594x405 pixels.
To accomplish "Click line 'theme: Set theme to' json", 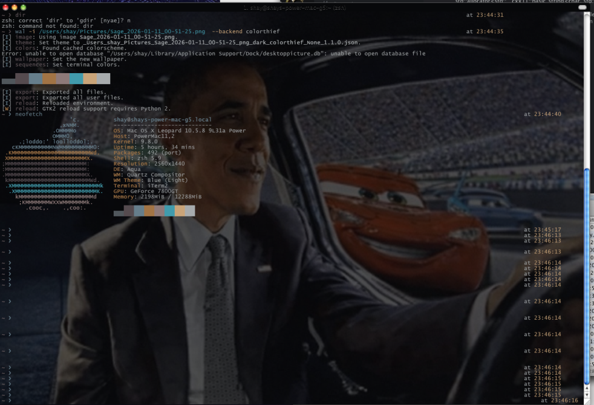I will [181, 42].
